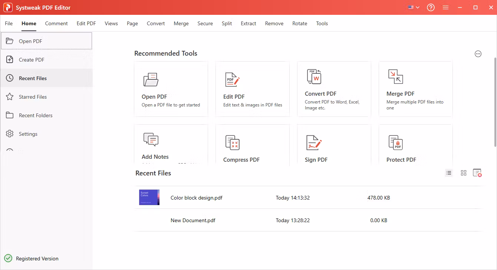Click the Protect PDF card title
497x270 pixels.
401,160
